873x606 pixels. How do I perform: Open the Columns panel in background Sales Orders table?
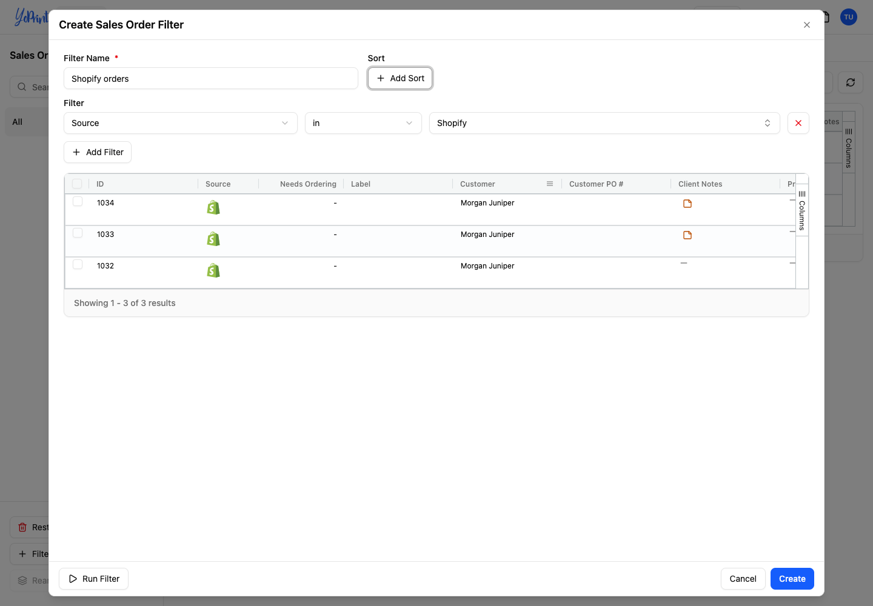point(849,147)
